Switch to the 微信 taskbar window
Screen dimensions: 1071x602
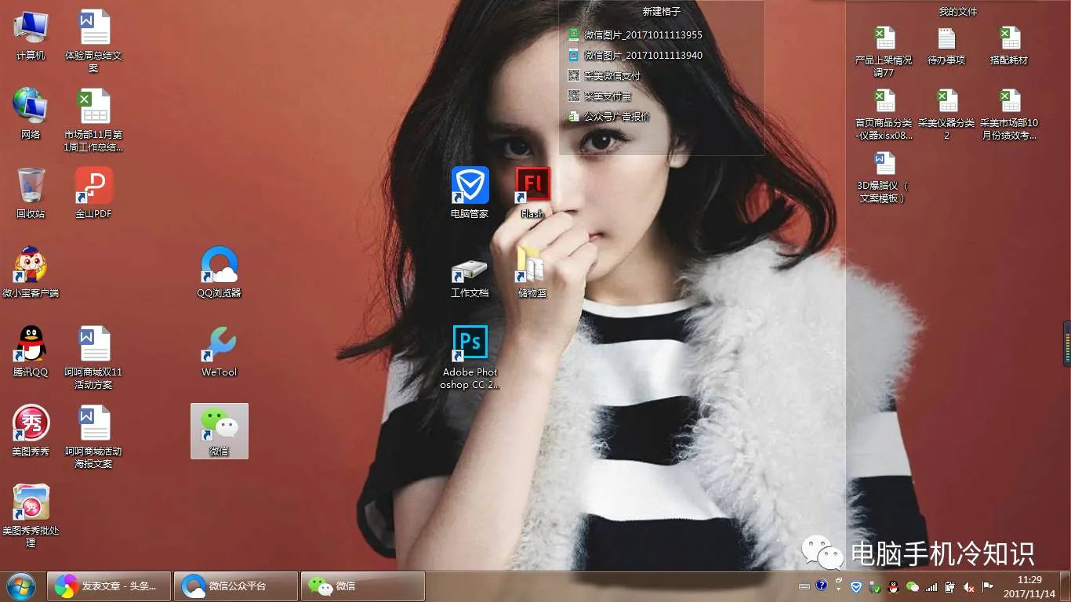tap(363, 586)
